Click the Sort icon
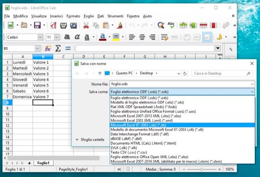 pos(225,26)
